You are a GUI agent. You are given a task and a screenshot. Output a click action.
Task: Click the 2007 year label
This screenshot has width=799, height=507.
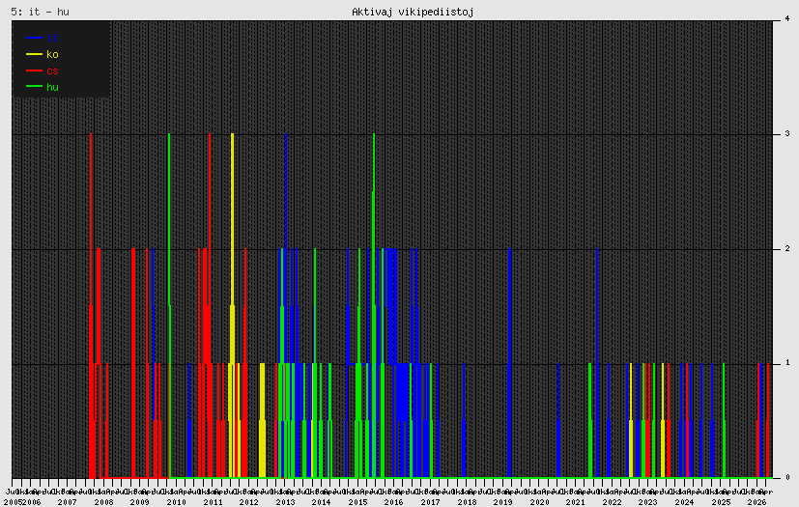tap(67, 502)
